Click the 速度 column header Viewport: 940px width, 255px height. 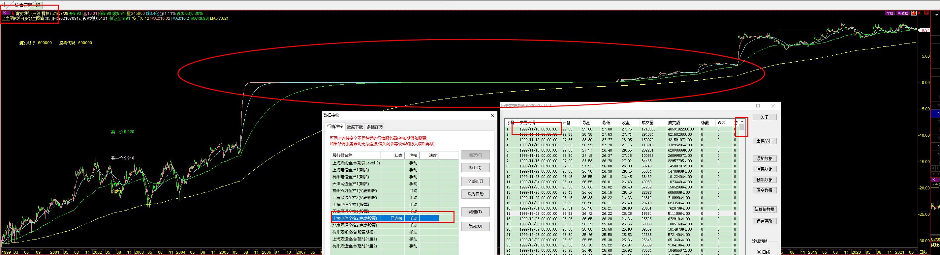click(x=429, y=156)
